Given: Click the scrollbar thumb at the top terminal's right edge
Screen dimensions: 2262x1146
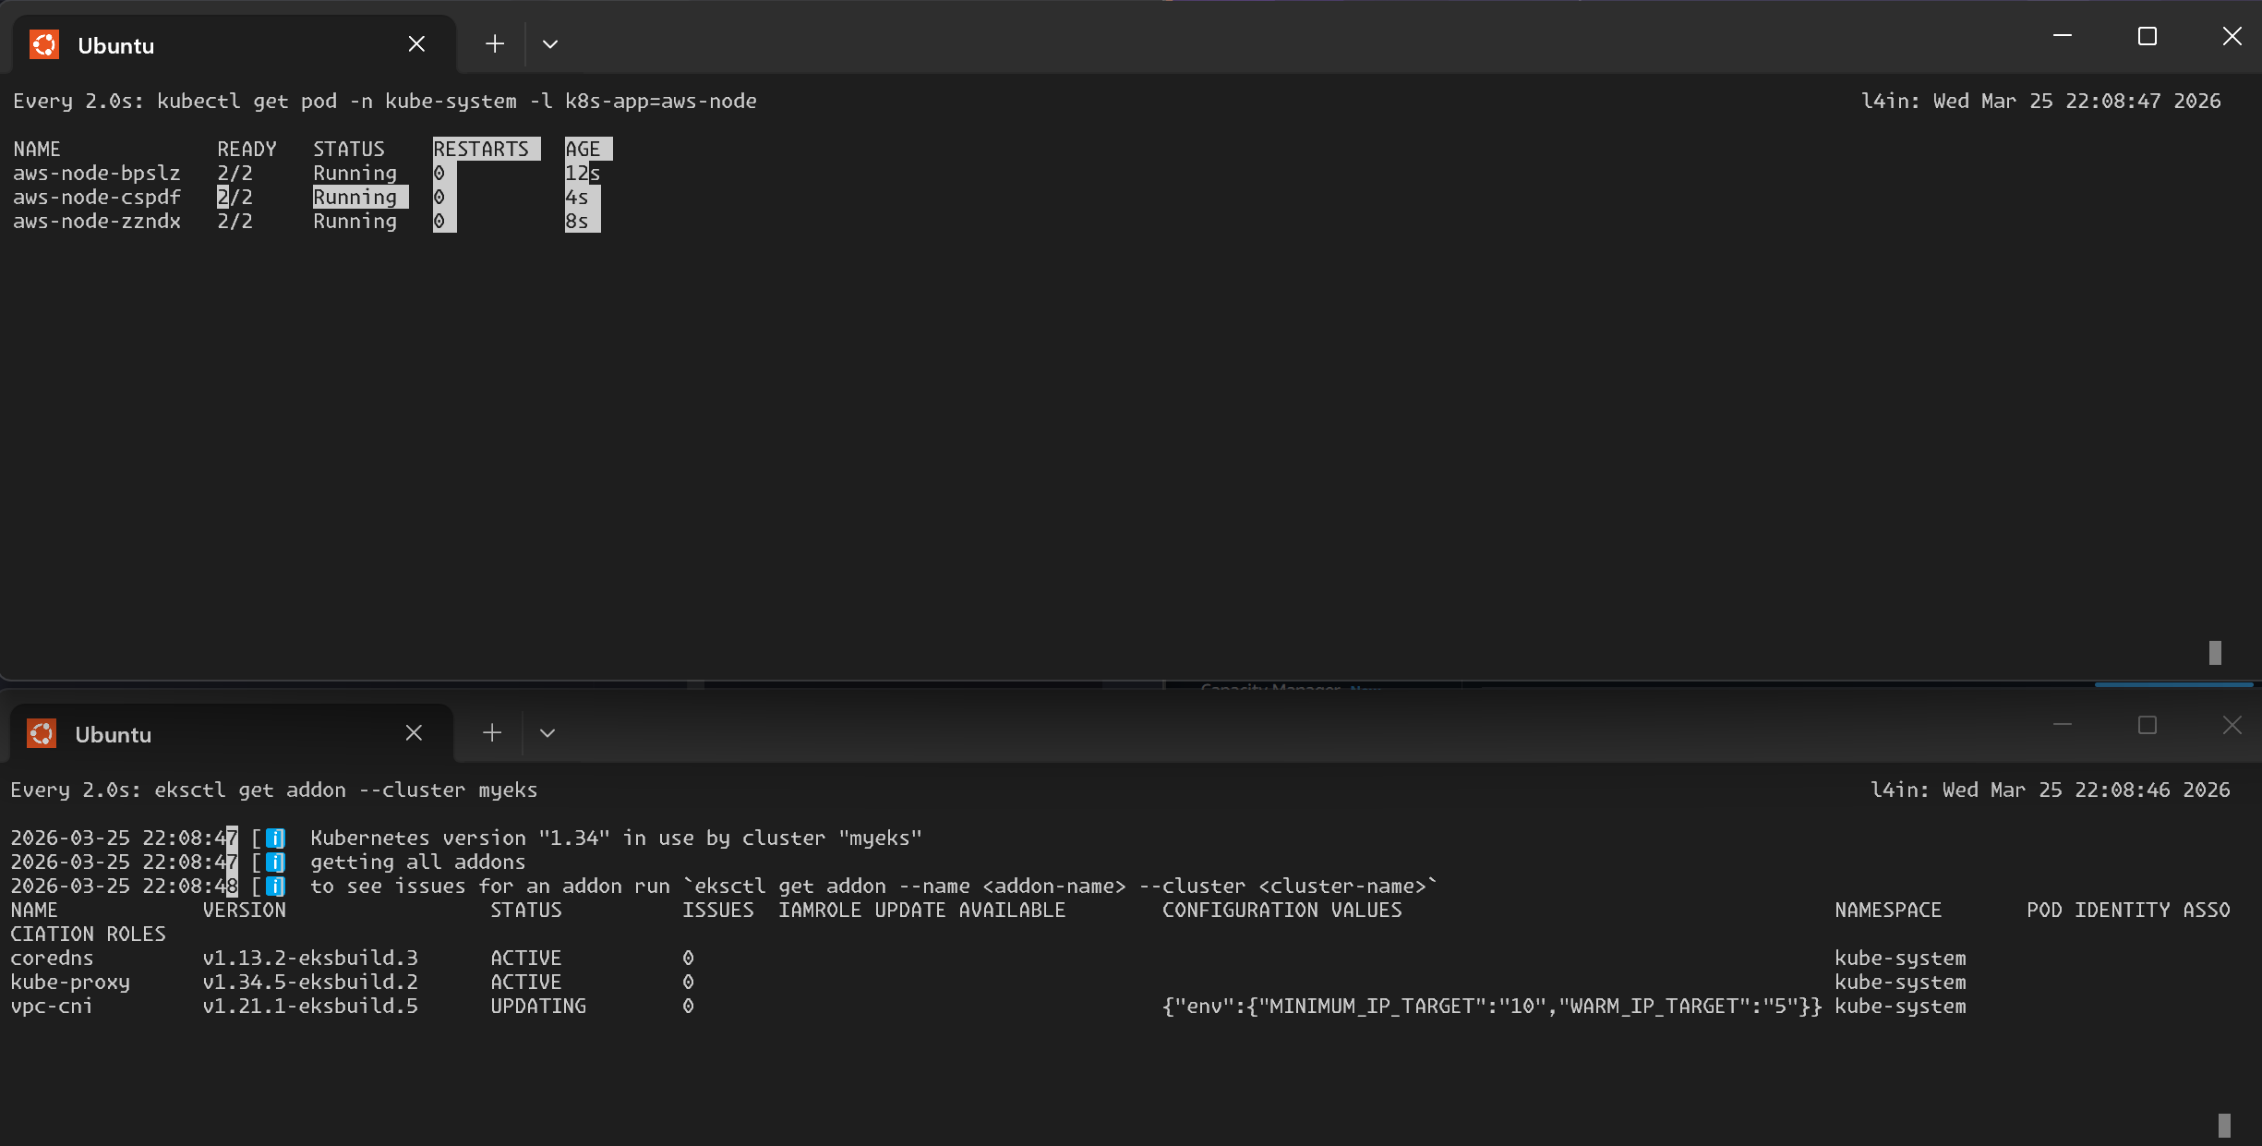Looking at the screenshot, I should tap(2215, 653).
